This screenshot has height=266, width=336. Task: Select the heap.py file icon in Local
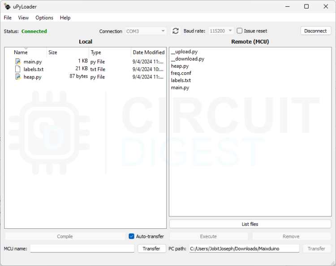click(x=18, y=77)
